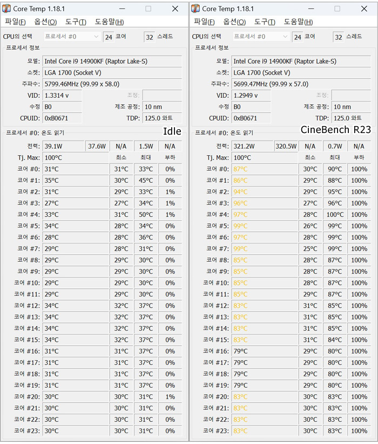Click the 24 코어 count box in the left window
The width and height of the screenshot is (378, 444).
(109, 37)
